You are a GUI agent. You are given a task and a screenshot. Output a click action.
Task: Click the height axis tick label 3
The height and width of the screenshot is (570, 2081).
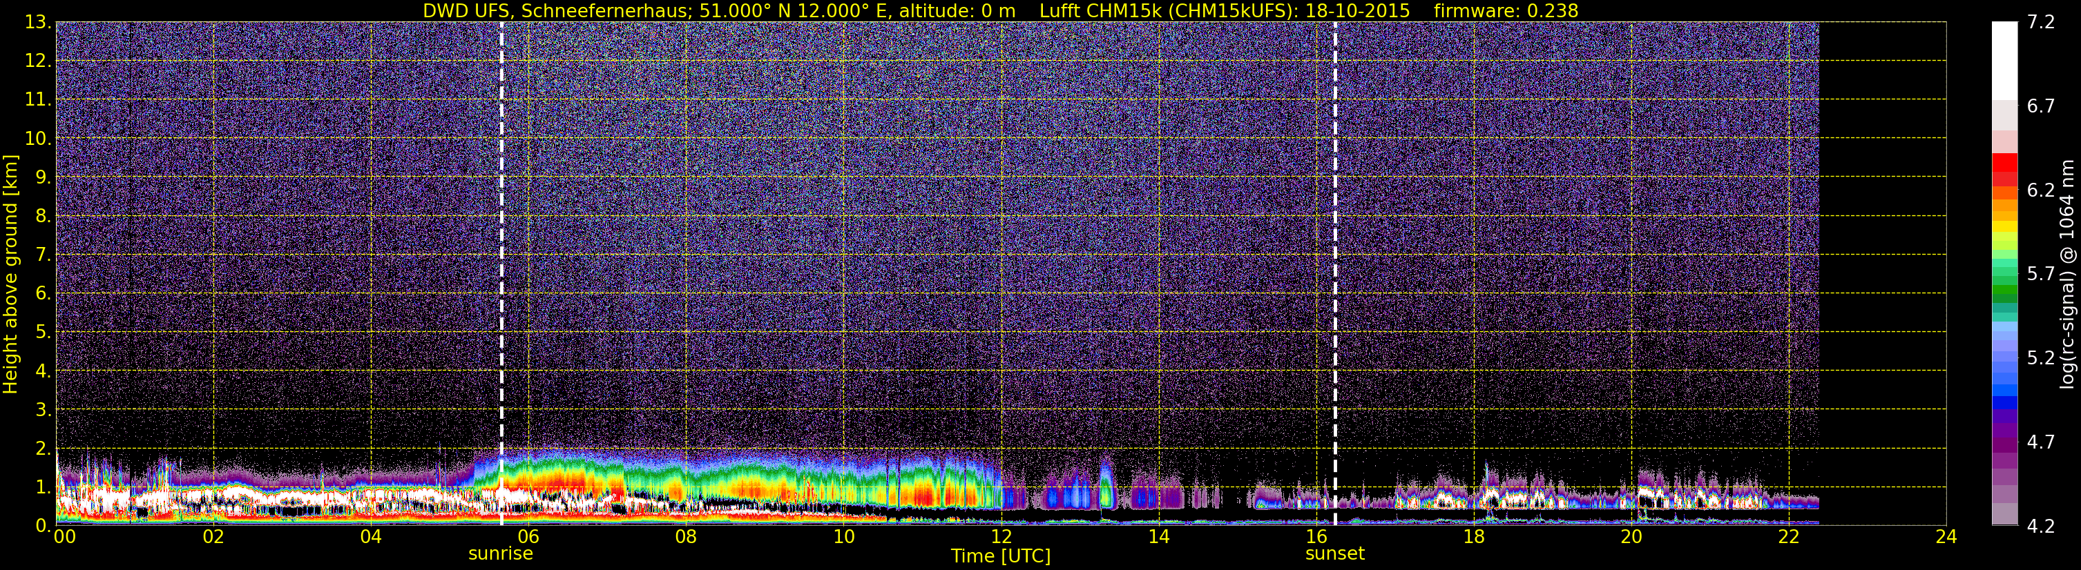[42, 410]
